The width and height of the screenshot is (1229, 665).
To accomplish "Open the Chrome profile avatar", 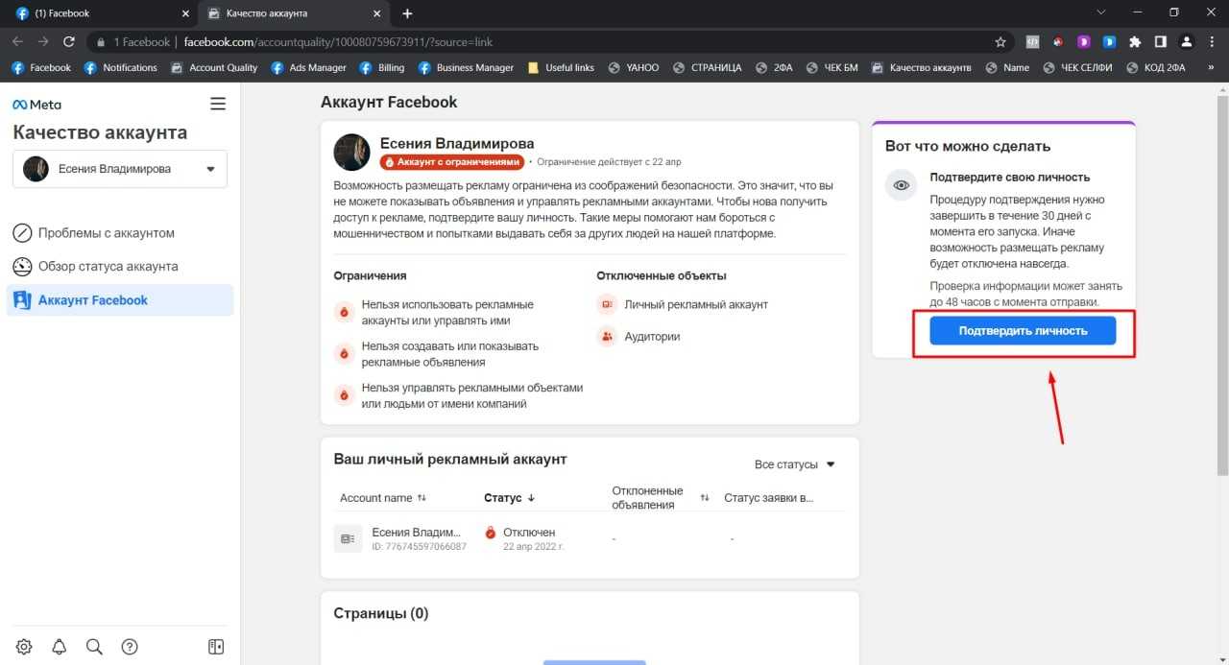I will (x=1187, y=42).
